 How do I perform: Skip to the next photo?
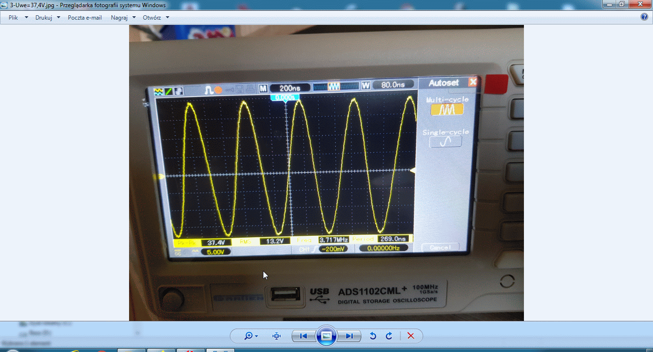[x=349, y=336]
